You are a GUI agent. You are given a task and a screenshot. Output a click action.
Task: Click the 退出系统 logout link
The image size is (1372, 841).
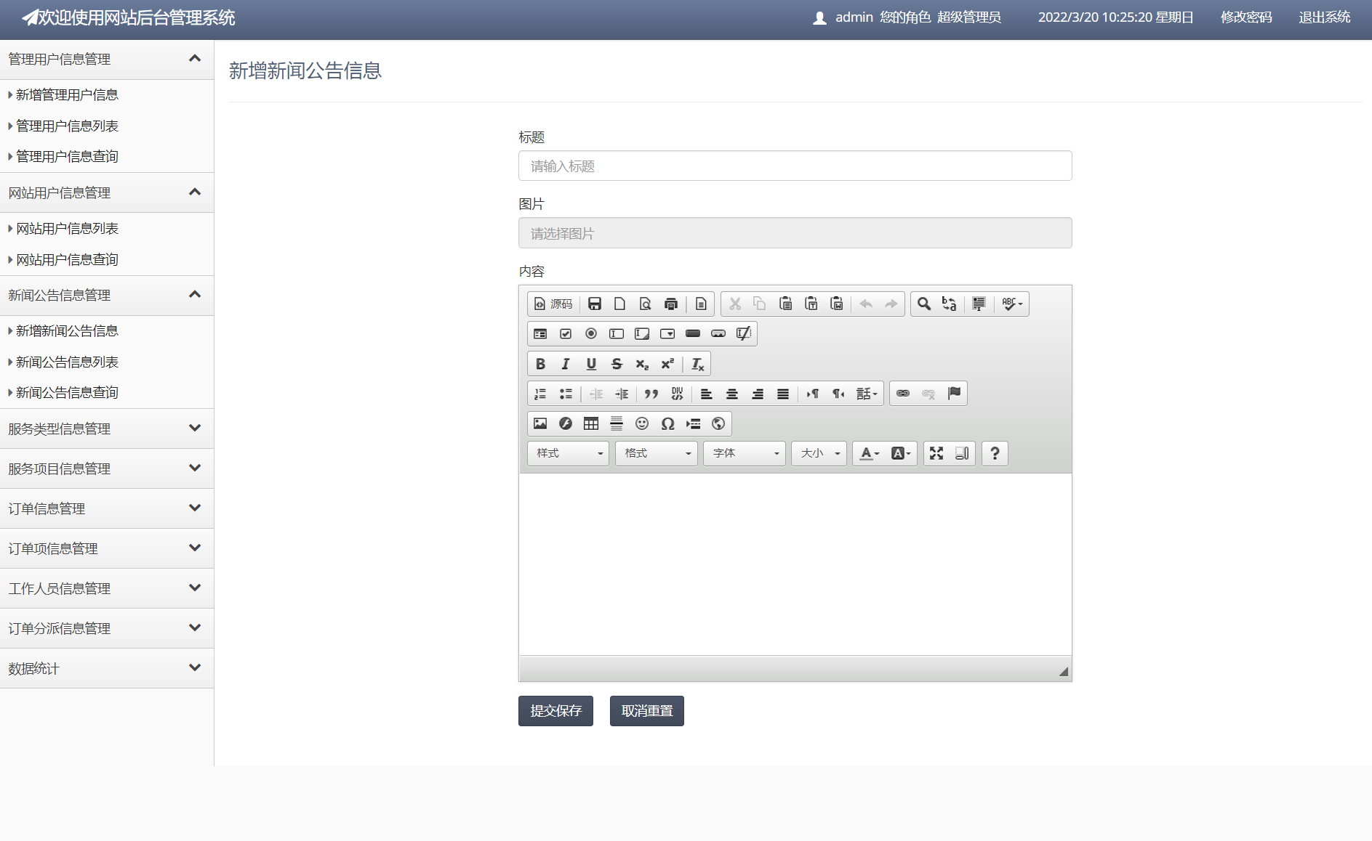[1324, 17]
